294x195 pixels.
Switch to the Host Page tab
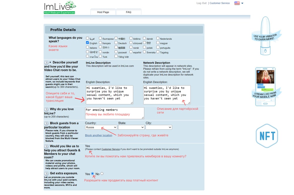point(103,12)
